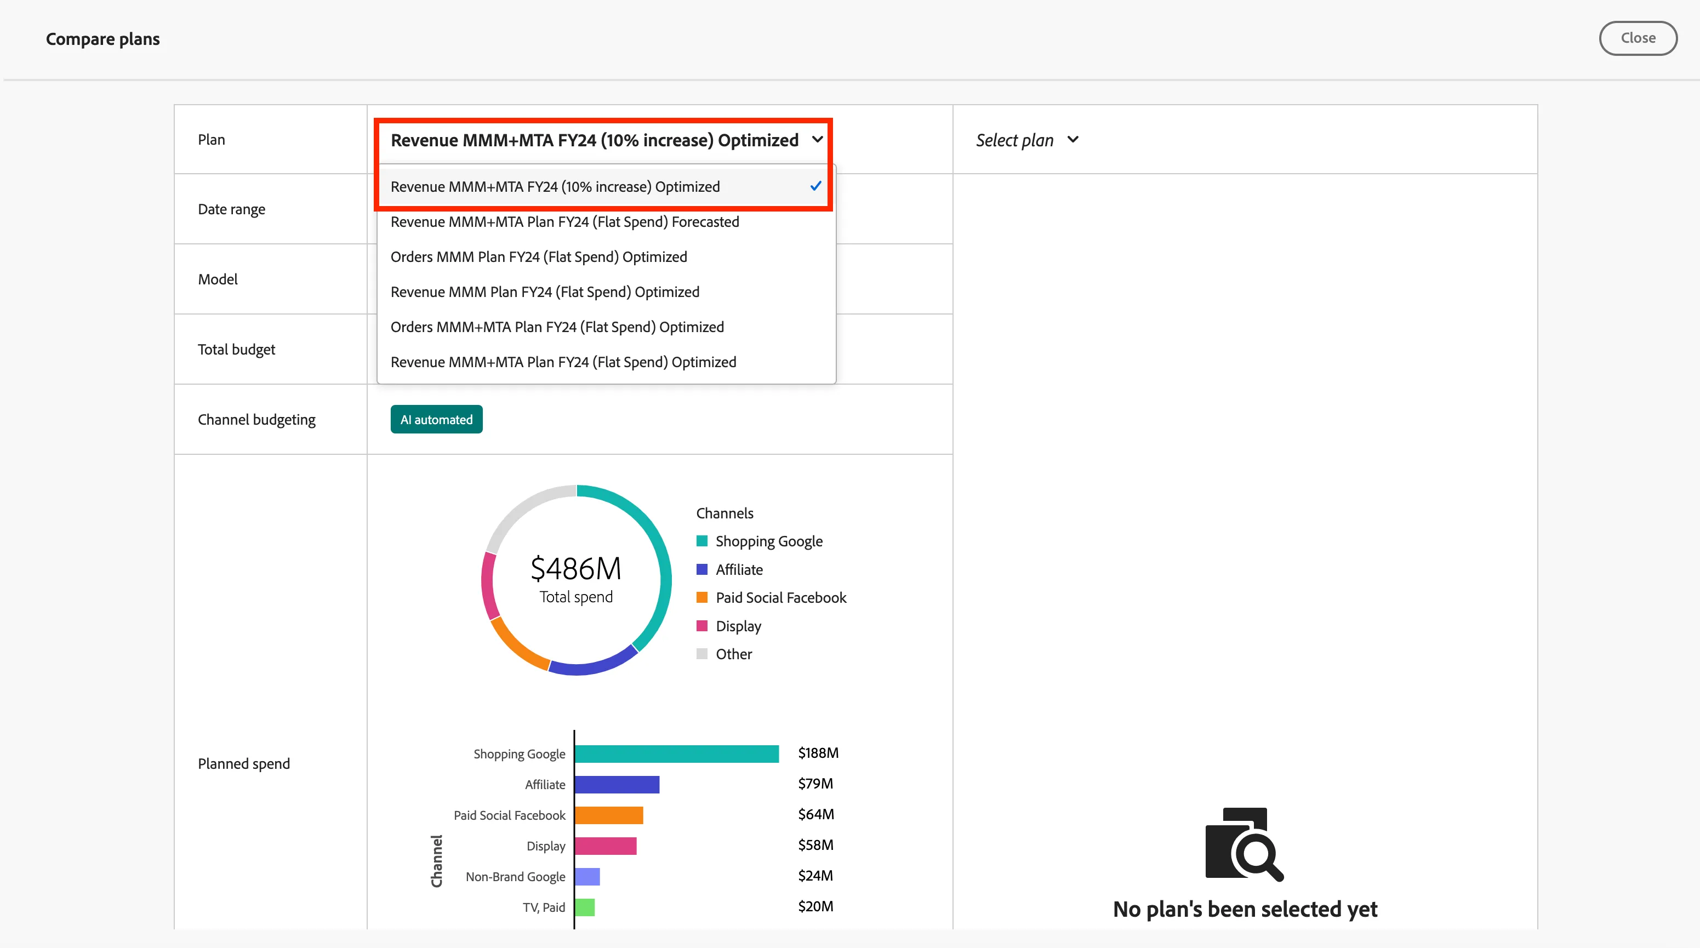1700x948 pixels.
Task: Click the Paid Social Facebook legend swatch
Action: pos(701,598)
